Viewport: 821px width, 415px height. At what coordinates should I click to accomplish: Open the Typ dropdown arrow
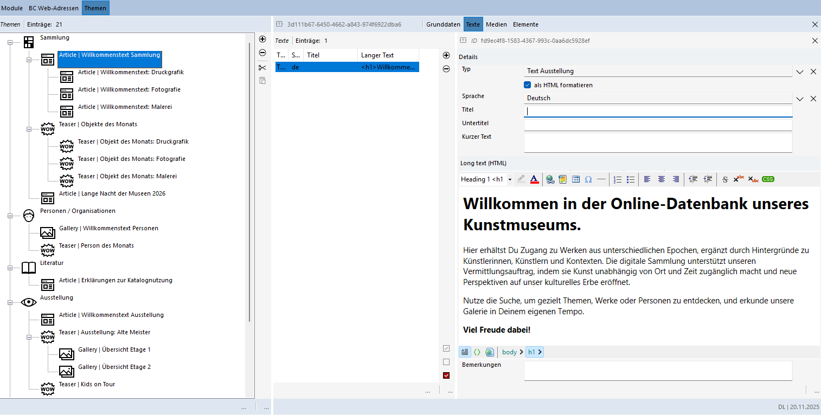tap(799, 72)
